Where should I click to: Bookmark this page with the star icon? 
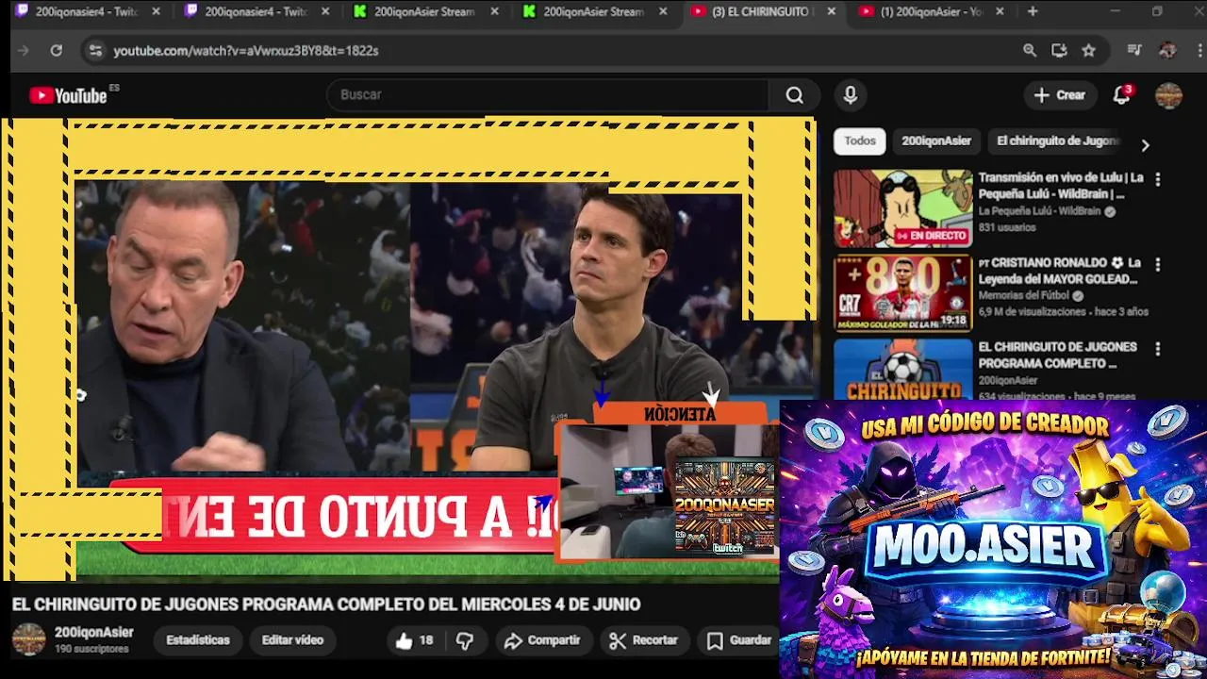[1089, 51]
